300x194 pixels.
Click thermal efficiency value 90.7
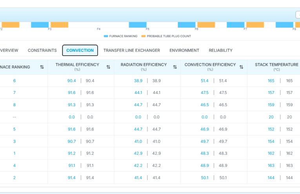click(71, 141)
